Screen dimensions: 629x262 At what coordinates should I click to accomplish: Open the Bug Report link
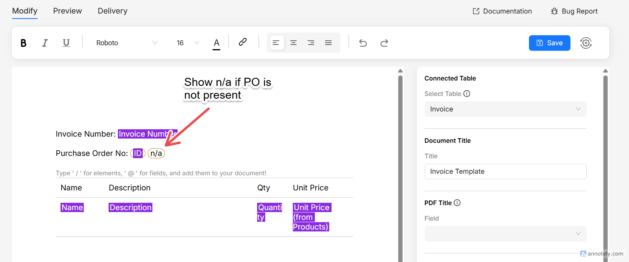click(x=574, y=11)
